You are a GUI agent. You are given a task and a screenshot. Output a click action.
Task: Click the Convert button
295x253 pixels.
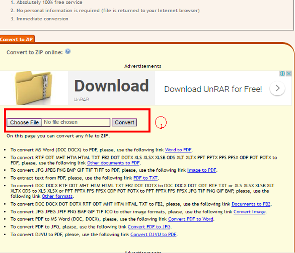point(124,122)
